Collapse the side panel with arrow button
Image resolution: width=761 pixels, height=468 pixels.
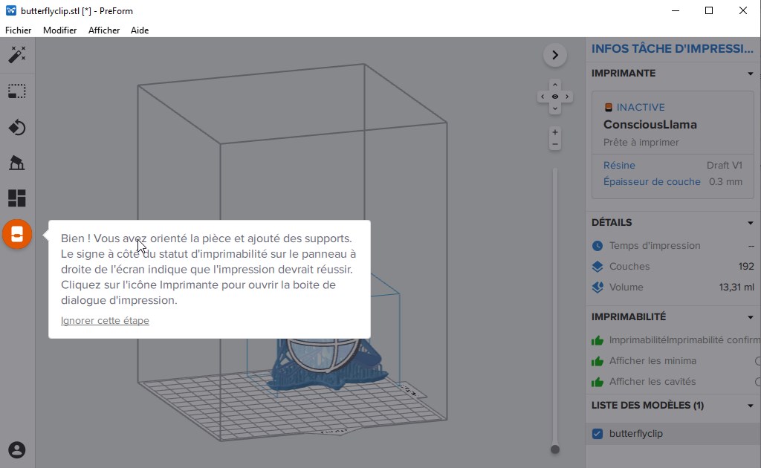pyautogui.click(x=554, y=55)
